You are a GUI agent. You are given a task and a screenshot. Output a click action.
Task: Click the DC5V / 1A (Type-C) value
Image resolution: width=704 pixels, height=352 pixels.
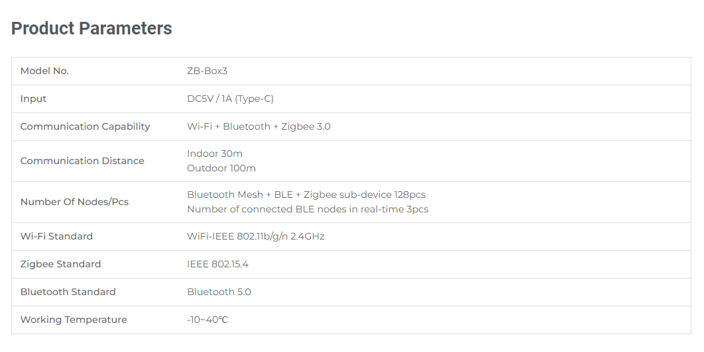(230, 99)
